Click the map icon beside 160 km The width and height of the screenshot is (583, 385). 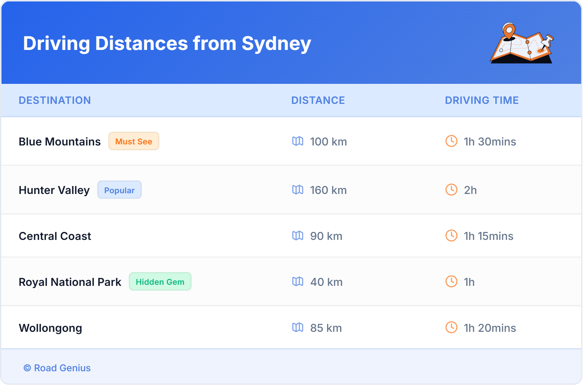(298, 190)
